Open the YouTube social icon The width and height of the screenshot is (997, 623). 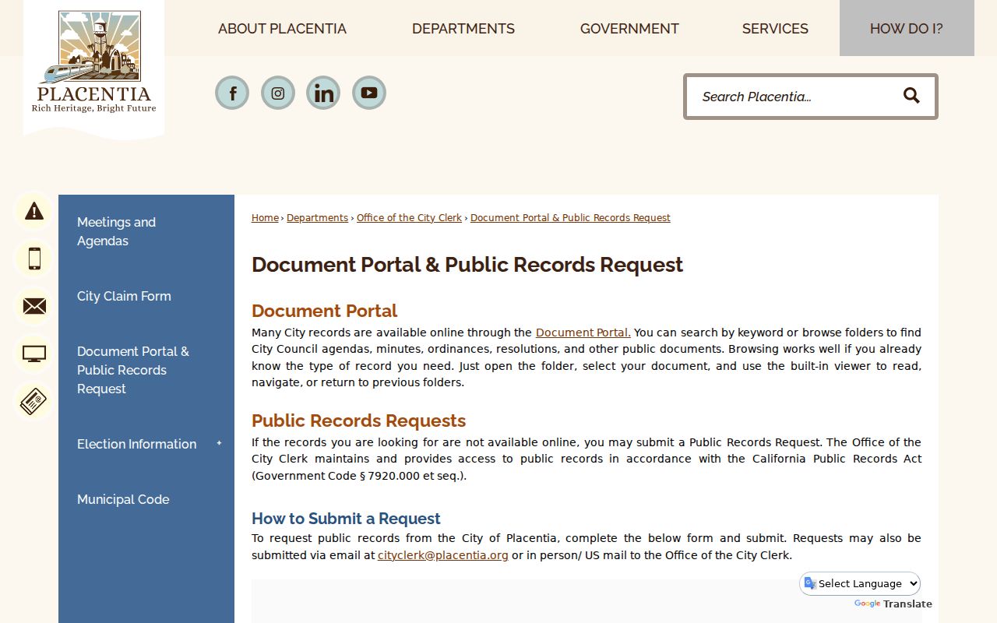tap(369, 93)
